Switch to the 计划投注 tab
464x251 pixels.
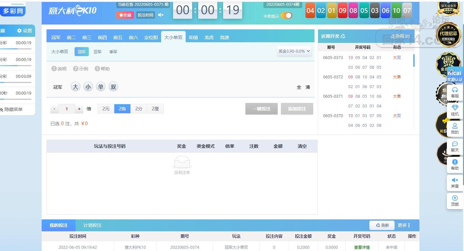[x=92, y=225]
